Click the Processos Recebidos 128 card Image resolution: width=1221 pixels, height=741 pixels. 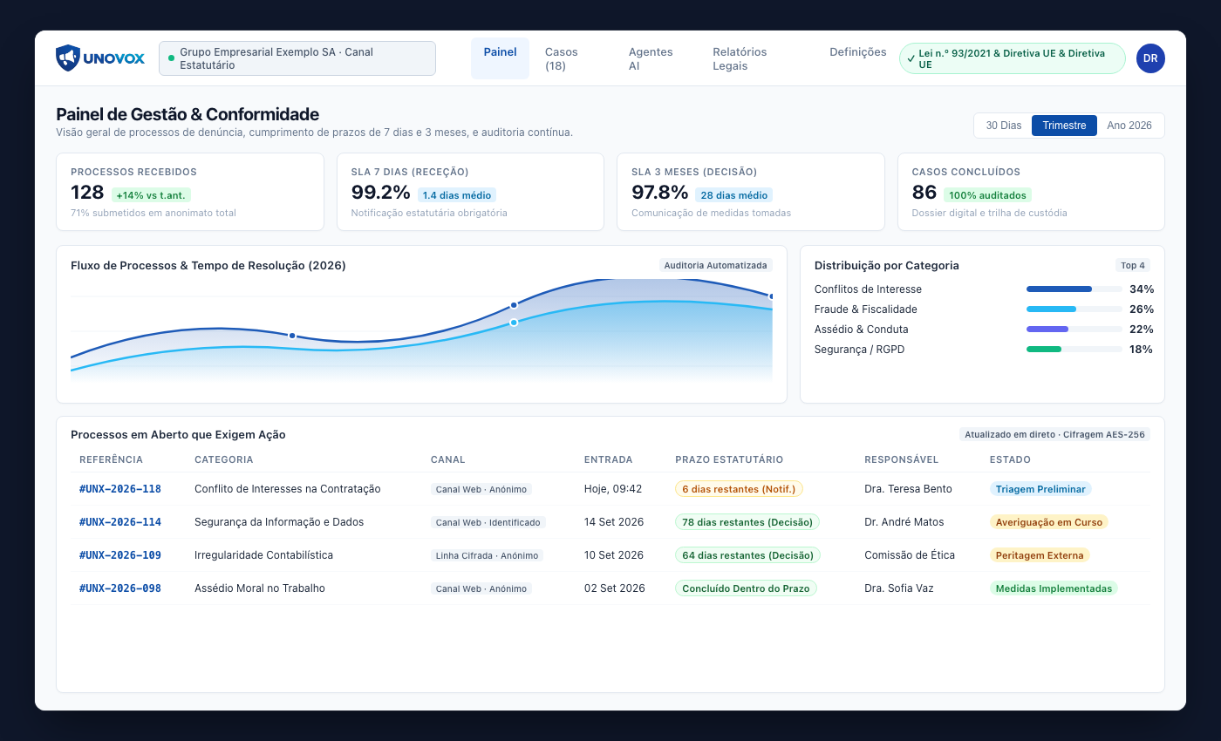(190, 192)
